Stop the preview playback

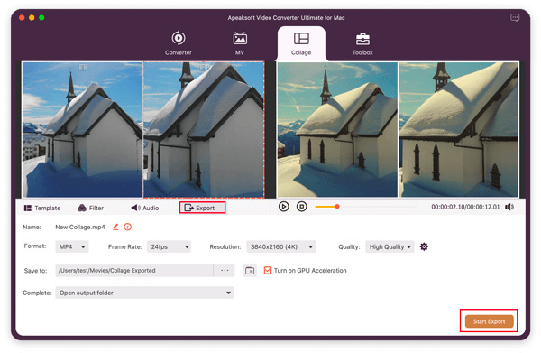(x=301, y=207)
